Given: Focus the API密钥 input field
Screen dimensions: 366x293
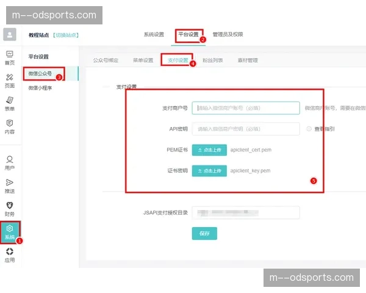Looking at the screenshot, I should click(x=246, y=129).
